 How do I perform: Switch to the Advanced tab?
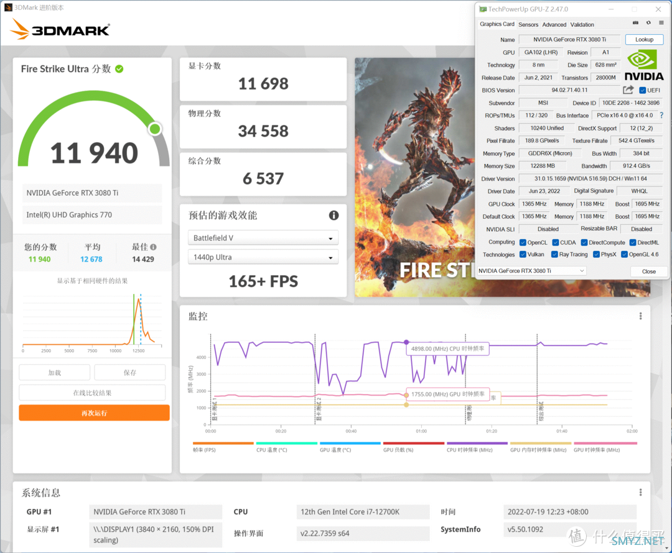(554, 25)
